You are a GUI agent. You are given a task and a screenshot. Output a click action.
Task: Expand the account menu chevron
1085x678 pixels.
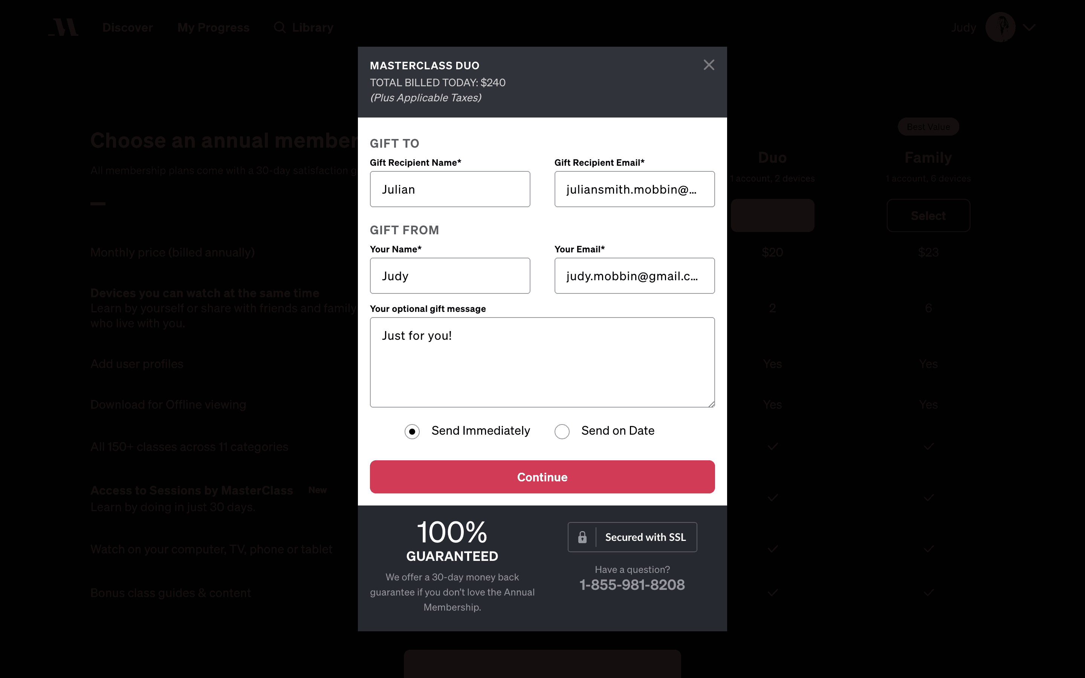point(1029,27)
